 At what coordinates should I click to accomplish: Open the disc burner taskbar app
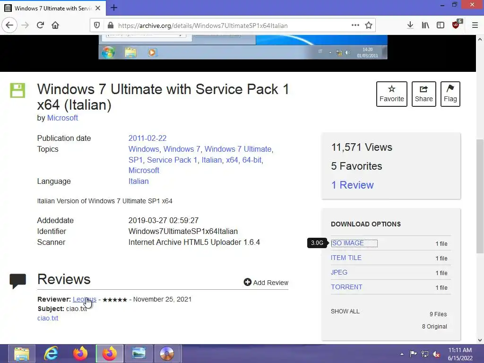(x=167, y=354)
